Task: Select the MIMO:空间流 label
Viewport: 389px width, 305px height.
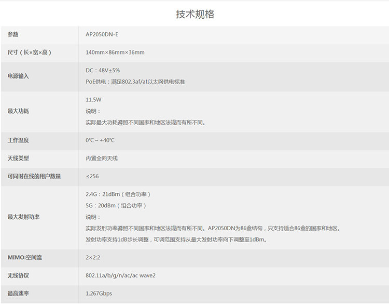Action: (x=24, y=258)
